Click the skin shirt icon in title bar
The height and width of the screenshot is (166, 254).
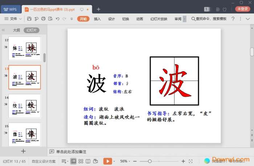click(x=225, y=9)
